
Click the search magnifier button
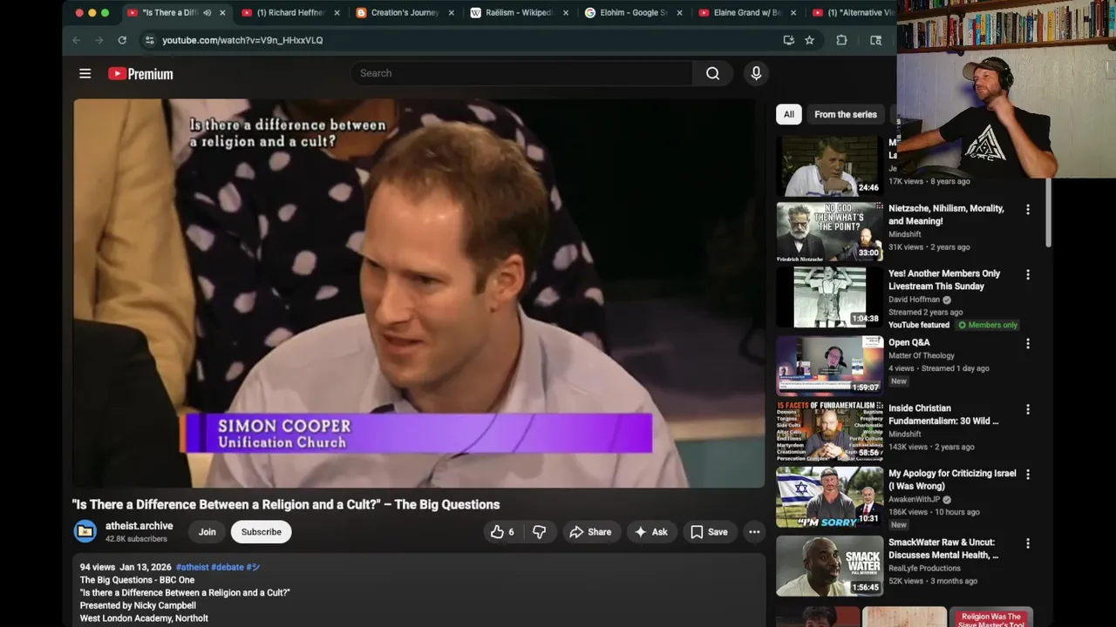(x=712, y=73)
